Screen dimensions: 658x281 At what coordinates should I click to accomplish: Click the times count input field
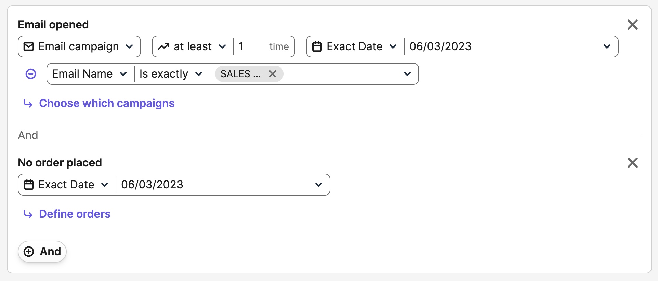tap(252, 46)
